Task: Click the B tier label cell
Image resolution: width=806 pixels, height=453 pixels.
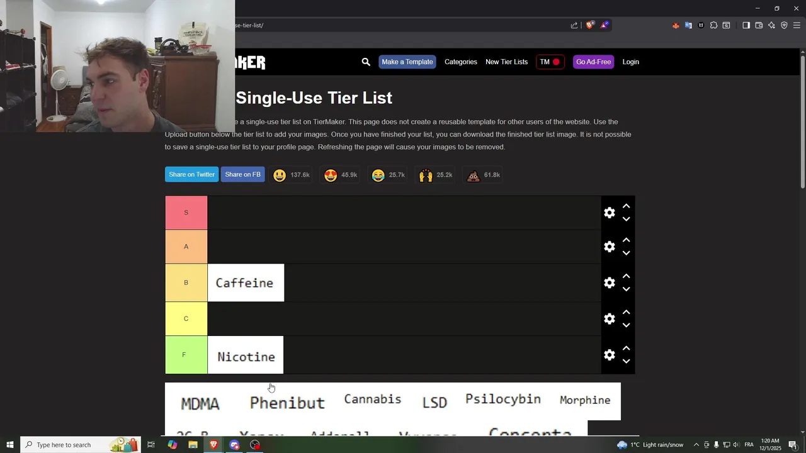Action: (186, 282)
